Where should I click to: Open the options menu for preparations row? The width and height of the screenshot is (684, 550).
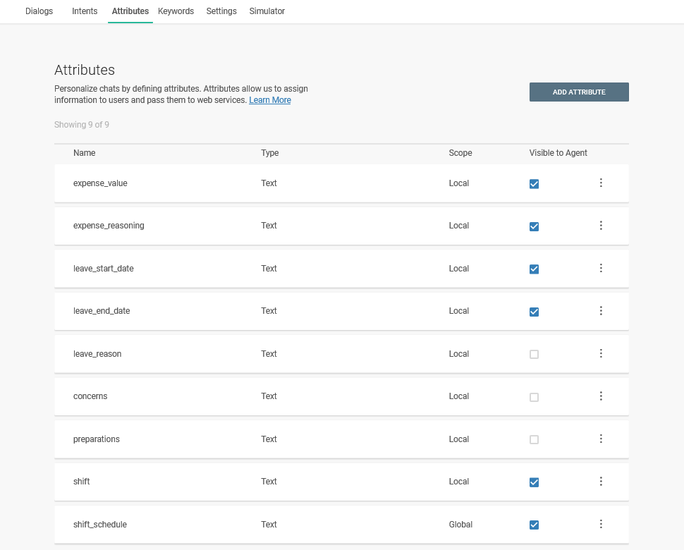click(x=601, y=439)
